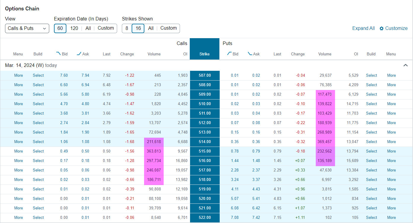
Task: Click Expand All link
Action: (x=363, y=28)
